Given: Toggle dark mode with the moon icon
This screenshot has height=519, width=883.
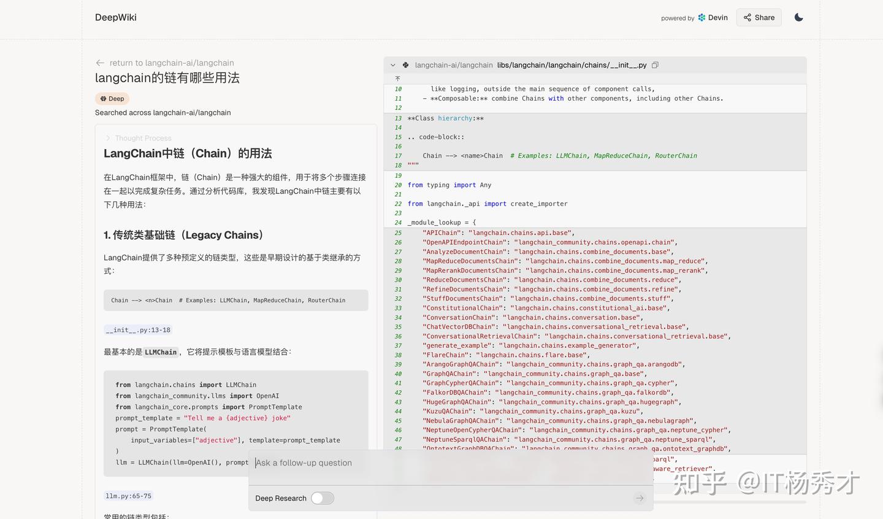Looking at the screenshot, I should tap(798, 18).
